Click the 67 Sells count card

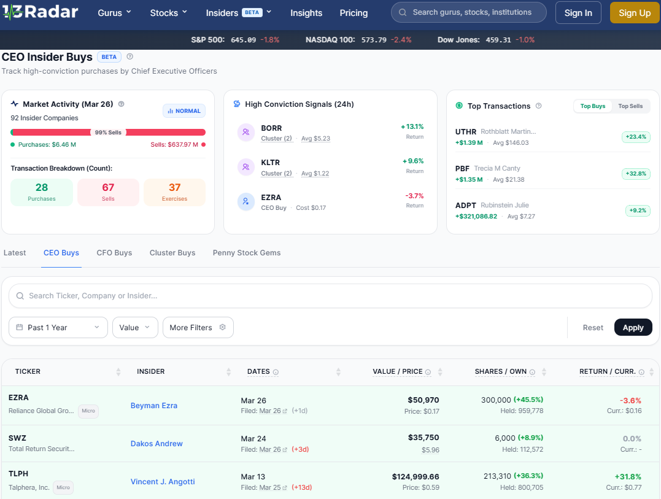pyautogui.click(x=108, y=192)
